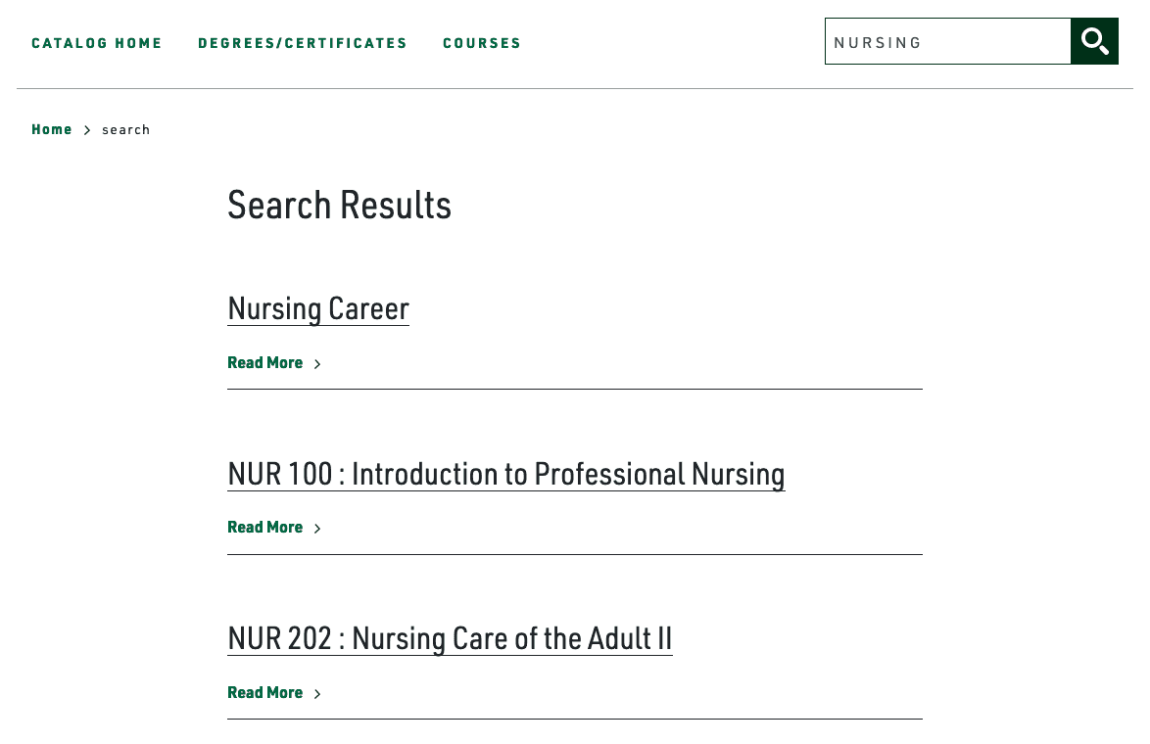Click the word NURSING inside the search box
The height and width of the screenshot is (744, 1150).
pyautogui.click(x=878, y=43)
